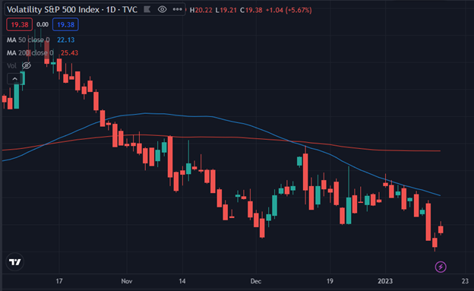Viewport: 474px width, 291px height.
Task: Click the Vol indicator label
Action: pyautogui.click(x=11, y=65)
